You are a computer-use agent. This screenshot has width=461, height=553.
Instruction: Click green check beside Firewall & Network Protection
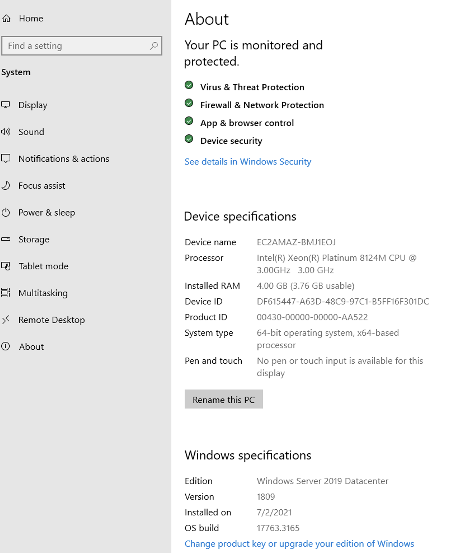point(189,103)
